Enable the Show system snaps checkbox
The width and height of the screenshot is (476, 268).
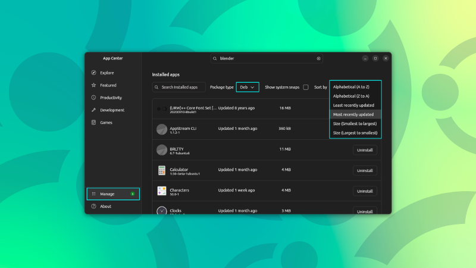(306, 87)
